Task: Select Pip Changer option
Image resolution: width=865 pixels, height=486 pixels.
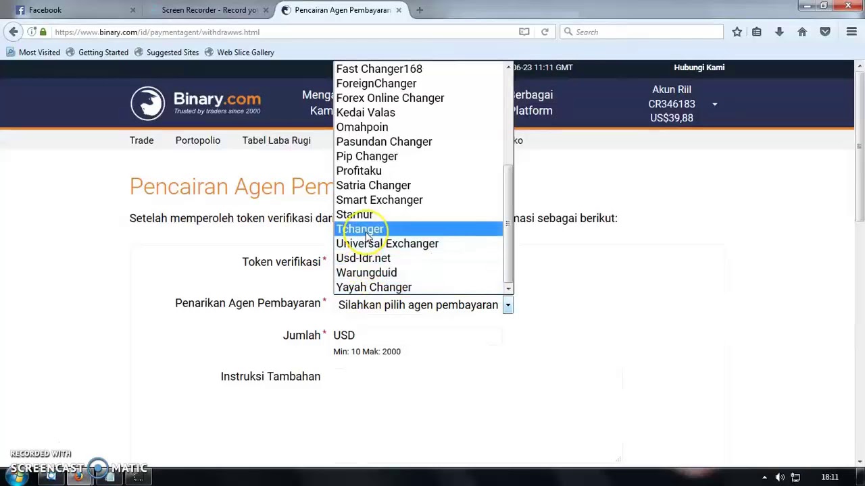Action: pos(419,157)
